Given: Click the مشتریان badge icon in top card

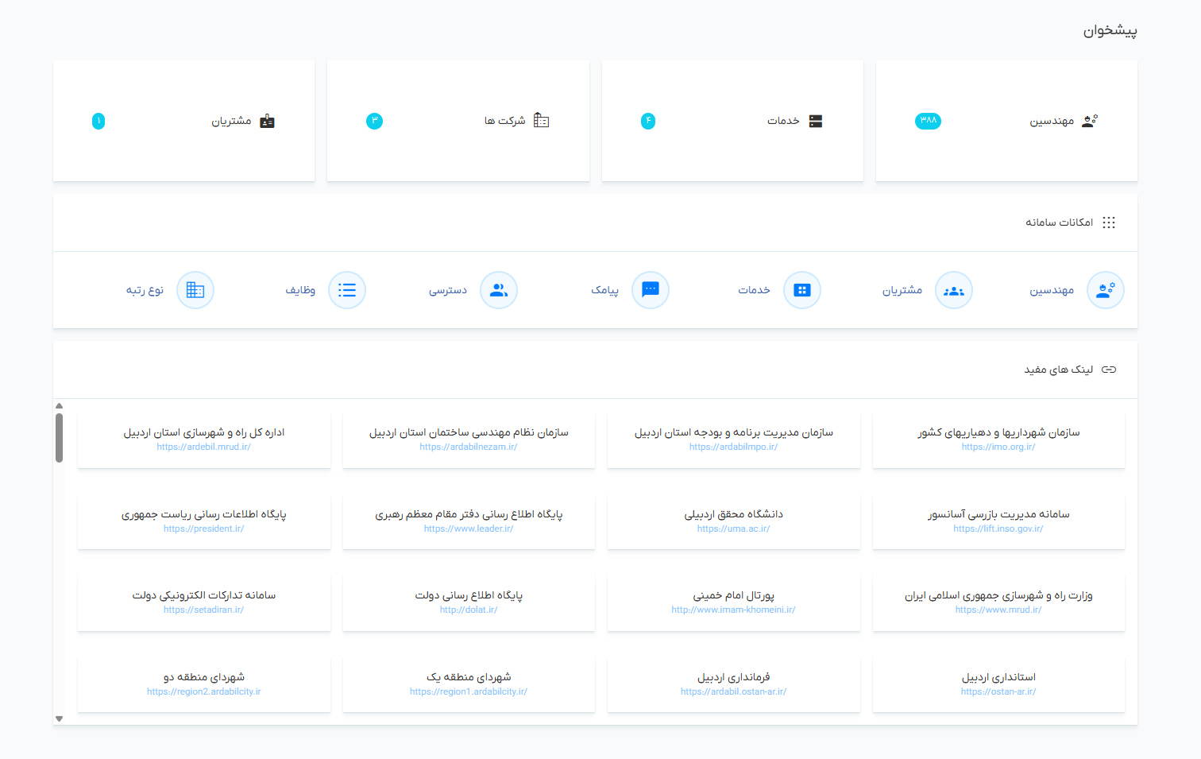Looking at the screenshot, I should 267,121.
